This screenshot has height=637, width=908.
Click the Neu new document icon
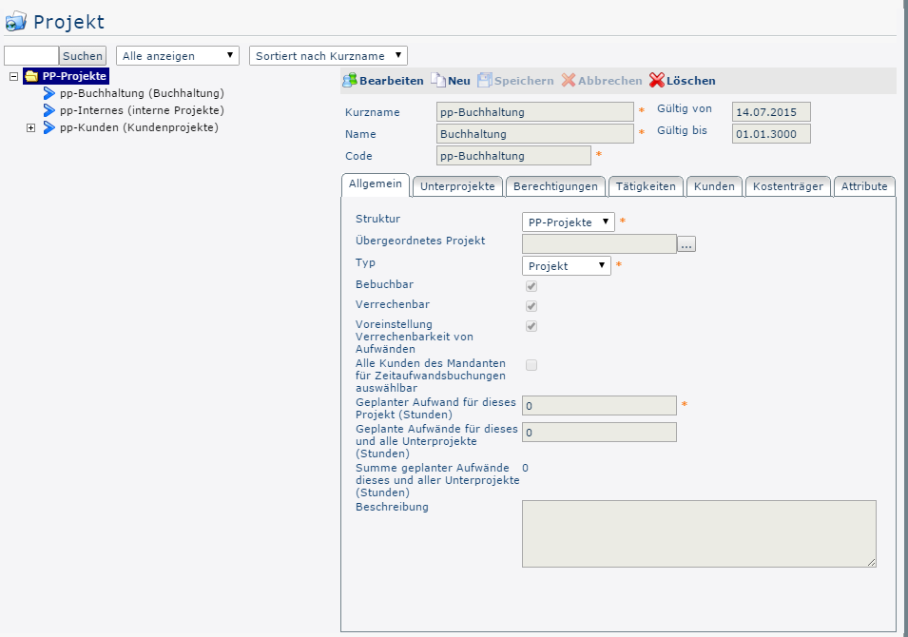pos(437,81)
